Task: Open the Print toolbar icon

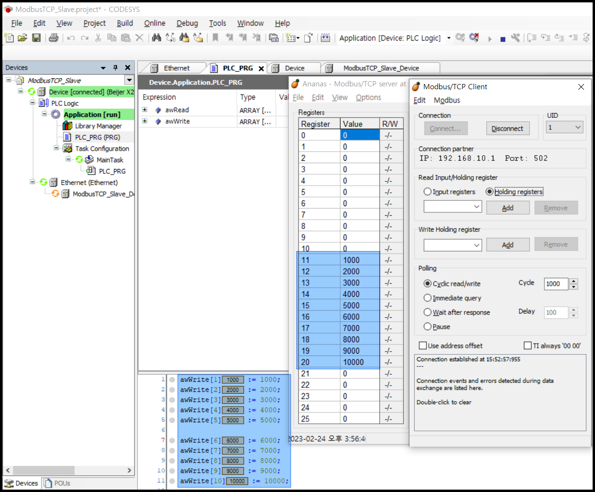Action: [x=52, y=38]
